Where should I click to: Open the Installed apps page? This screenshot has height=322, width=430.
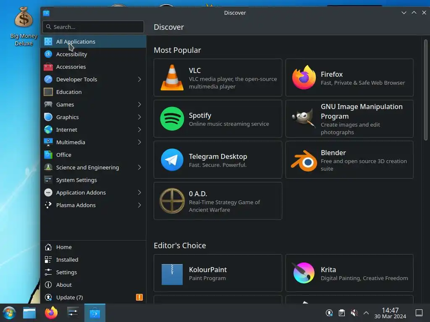(x=93, y=260)
